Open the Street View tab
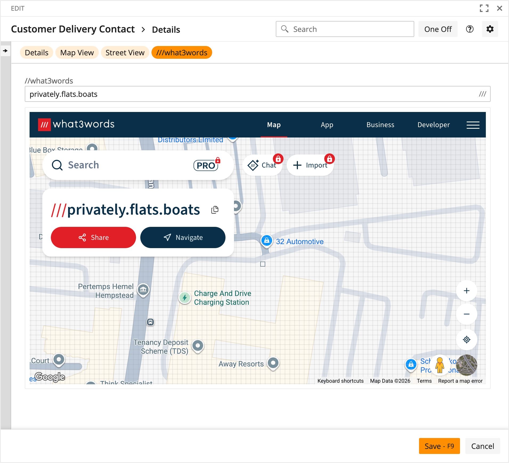509x463 pixels. coord(125,53)
